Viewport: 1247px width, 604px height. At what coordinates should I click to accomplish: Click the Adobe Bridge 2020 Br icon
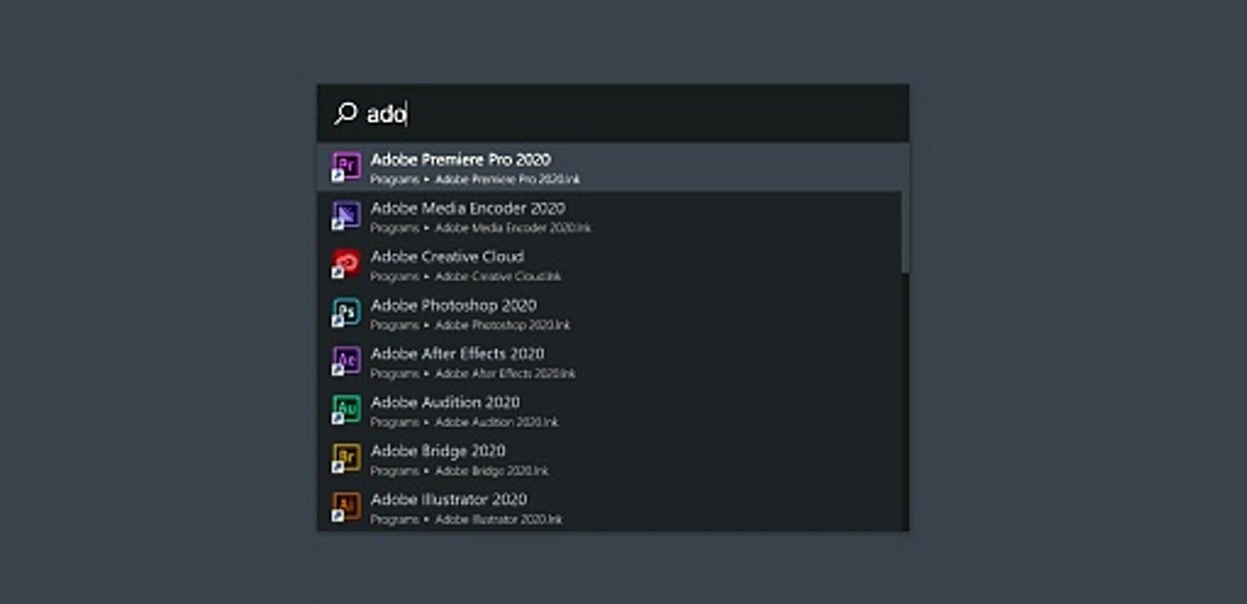click(346, 459)
